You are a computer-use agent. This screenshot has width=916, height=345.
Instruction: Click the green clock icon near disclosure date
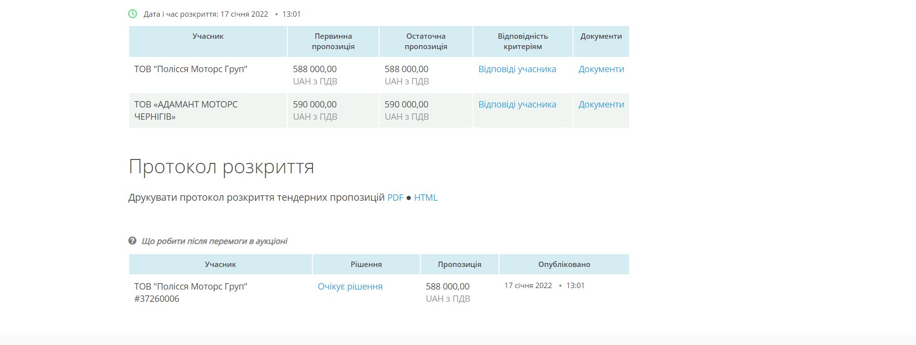(x=133, y=14)
